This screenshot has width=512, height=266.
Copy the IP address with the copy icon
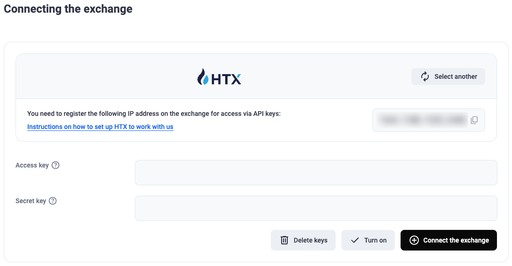tap(474, 120)
